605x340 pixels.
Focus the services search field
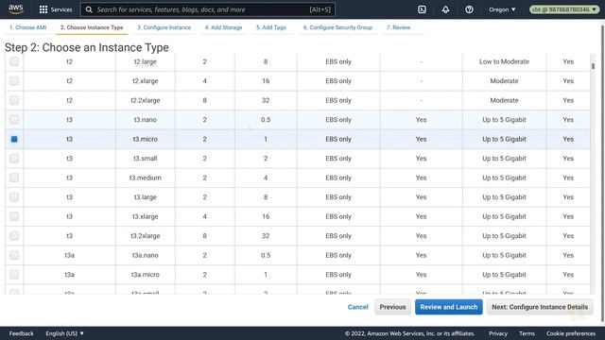click(208, 9)
